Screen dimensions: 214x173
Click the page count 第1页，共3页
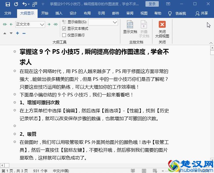point(14,171)
